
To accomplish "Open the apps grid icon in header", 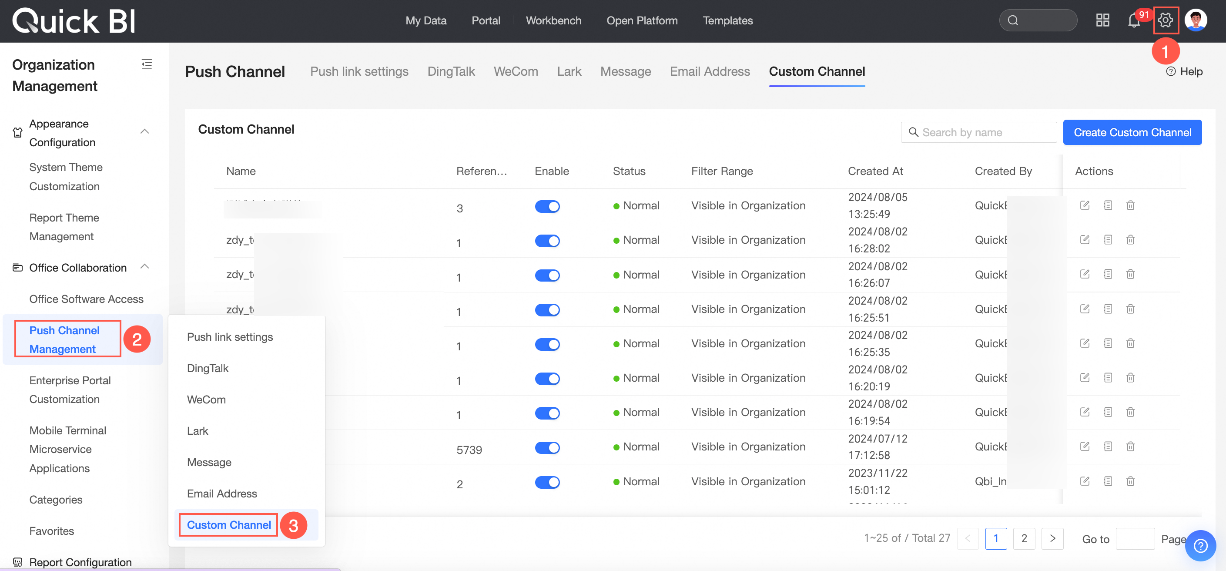I will click(x=1103, y=20).
